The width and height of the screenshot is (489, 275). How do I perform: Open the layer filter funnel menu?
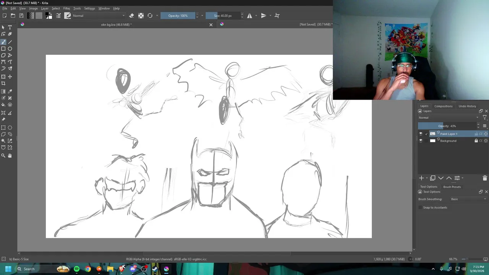click(x=485, y=118)
